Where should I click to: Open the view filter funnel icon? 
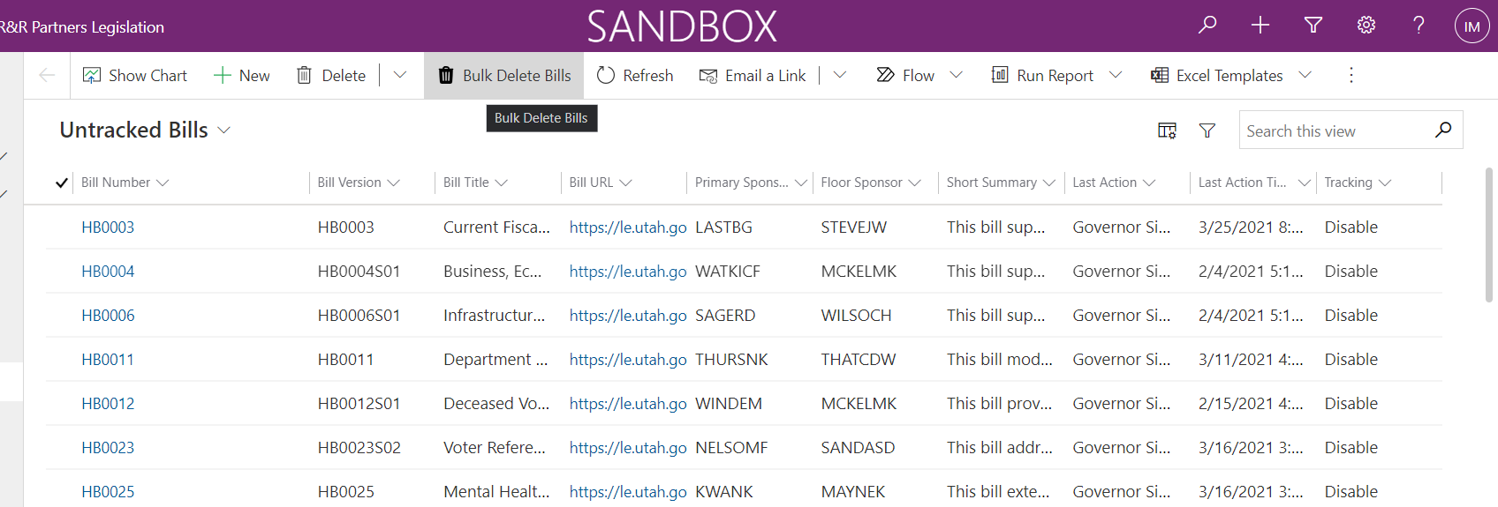pos(1207,130)
